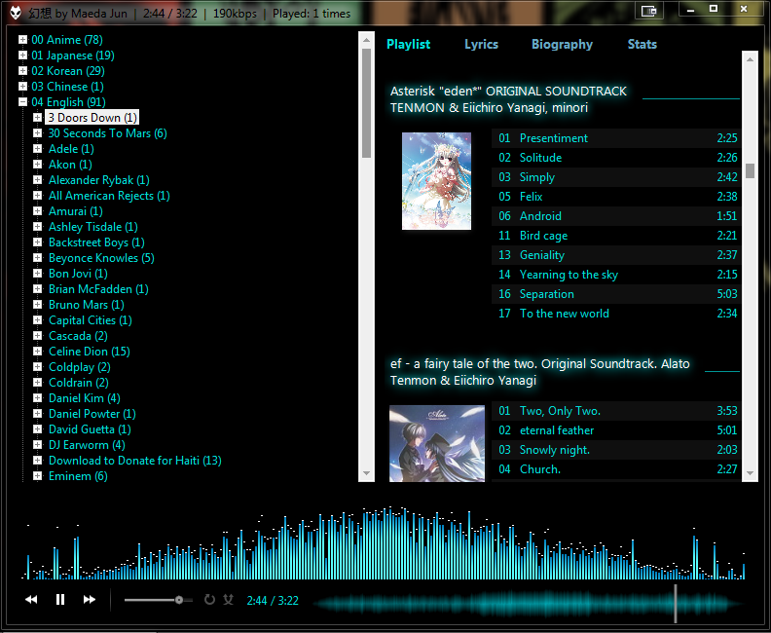Select track Two, Only Two.
771x633 pixels.
616,411
